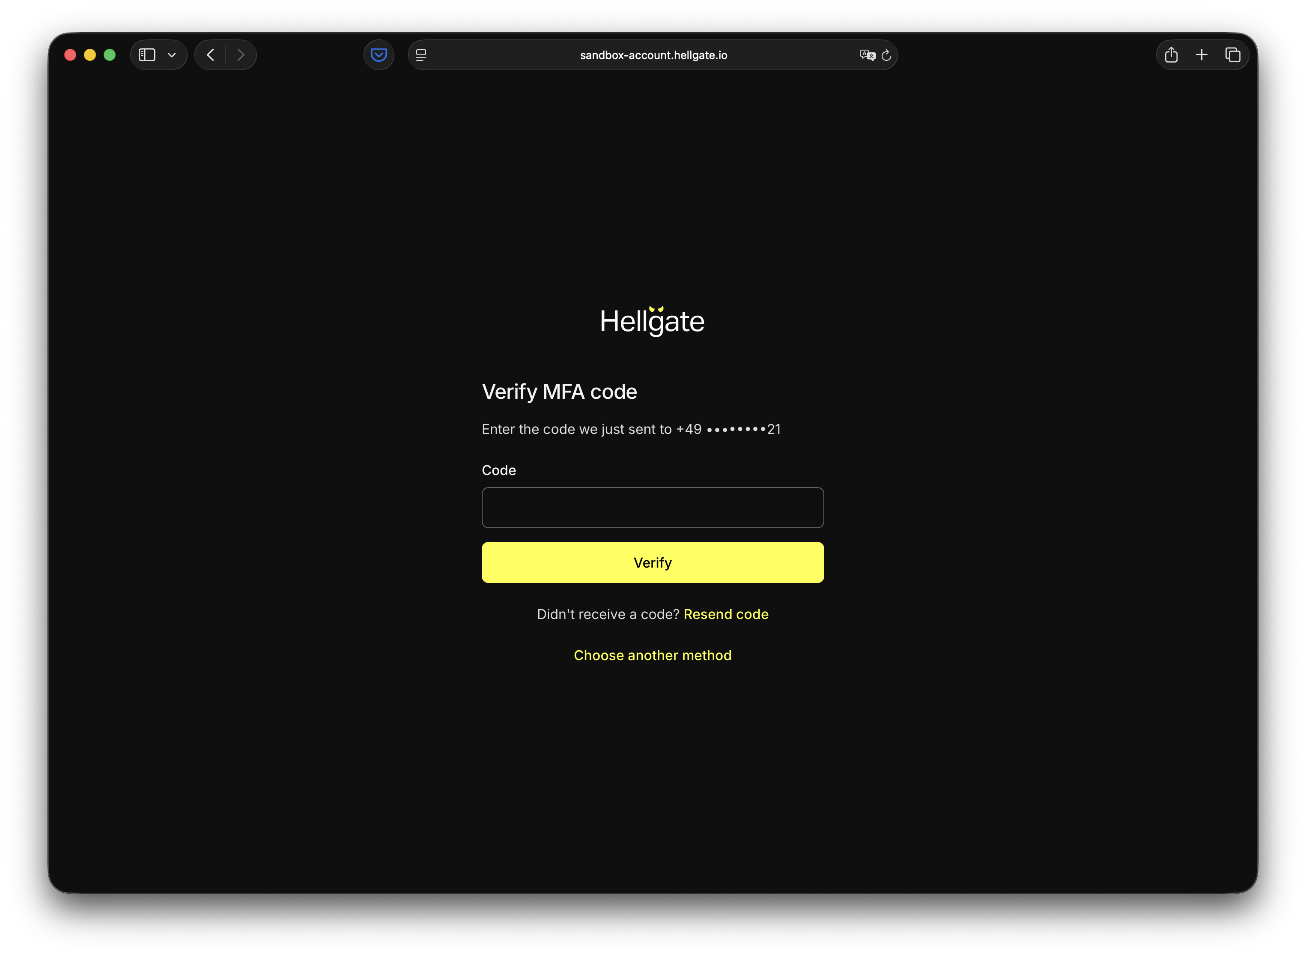
Task: Close the Safari window
Action: pyautogui.click(x=70, y=55)
